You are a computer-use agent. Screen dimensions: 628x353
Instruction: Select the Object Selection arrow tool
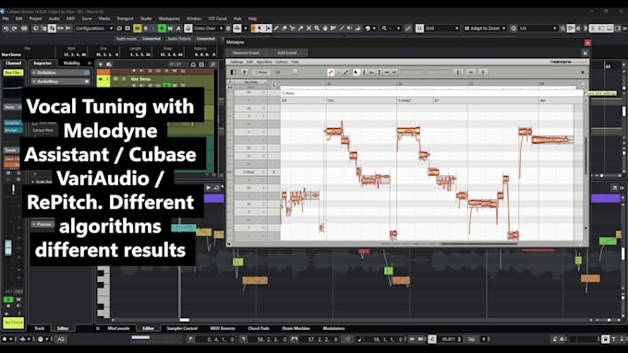click(260, 29)
